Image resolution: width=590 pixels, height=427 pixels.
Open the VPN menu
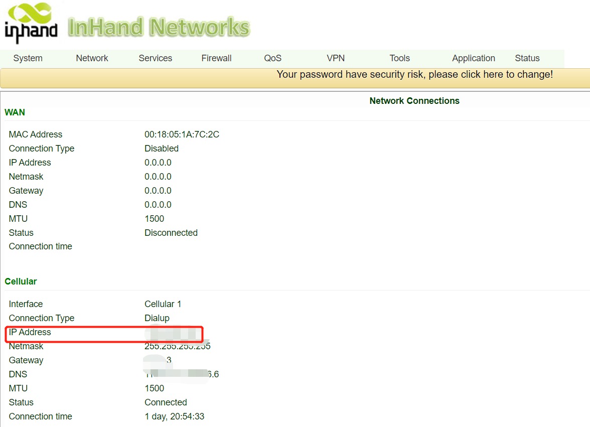tap(336, 58)
